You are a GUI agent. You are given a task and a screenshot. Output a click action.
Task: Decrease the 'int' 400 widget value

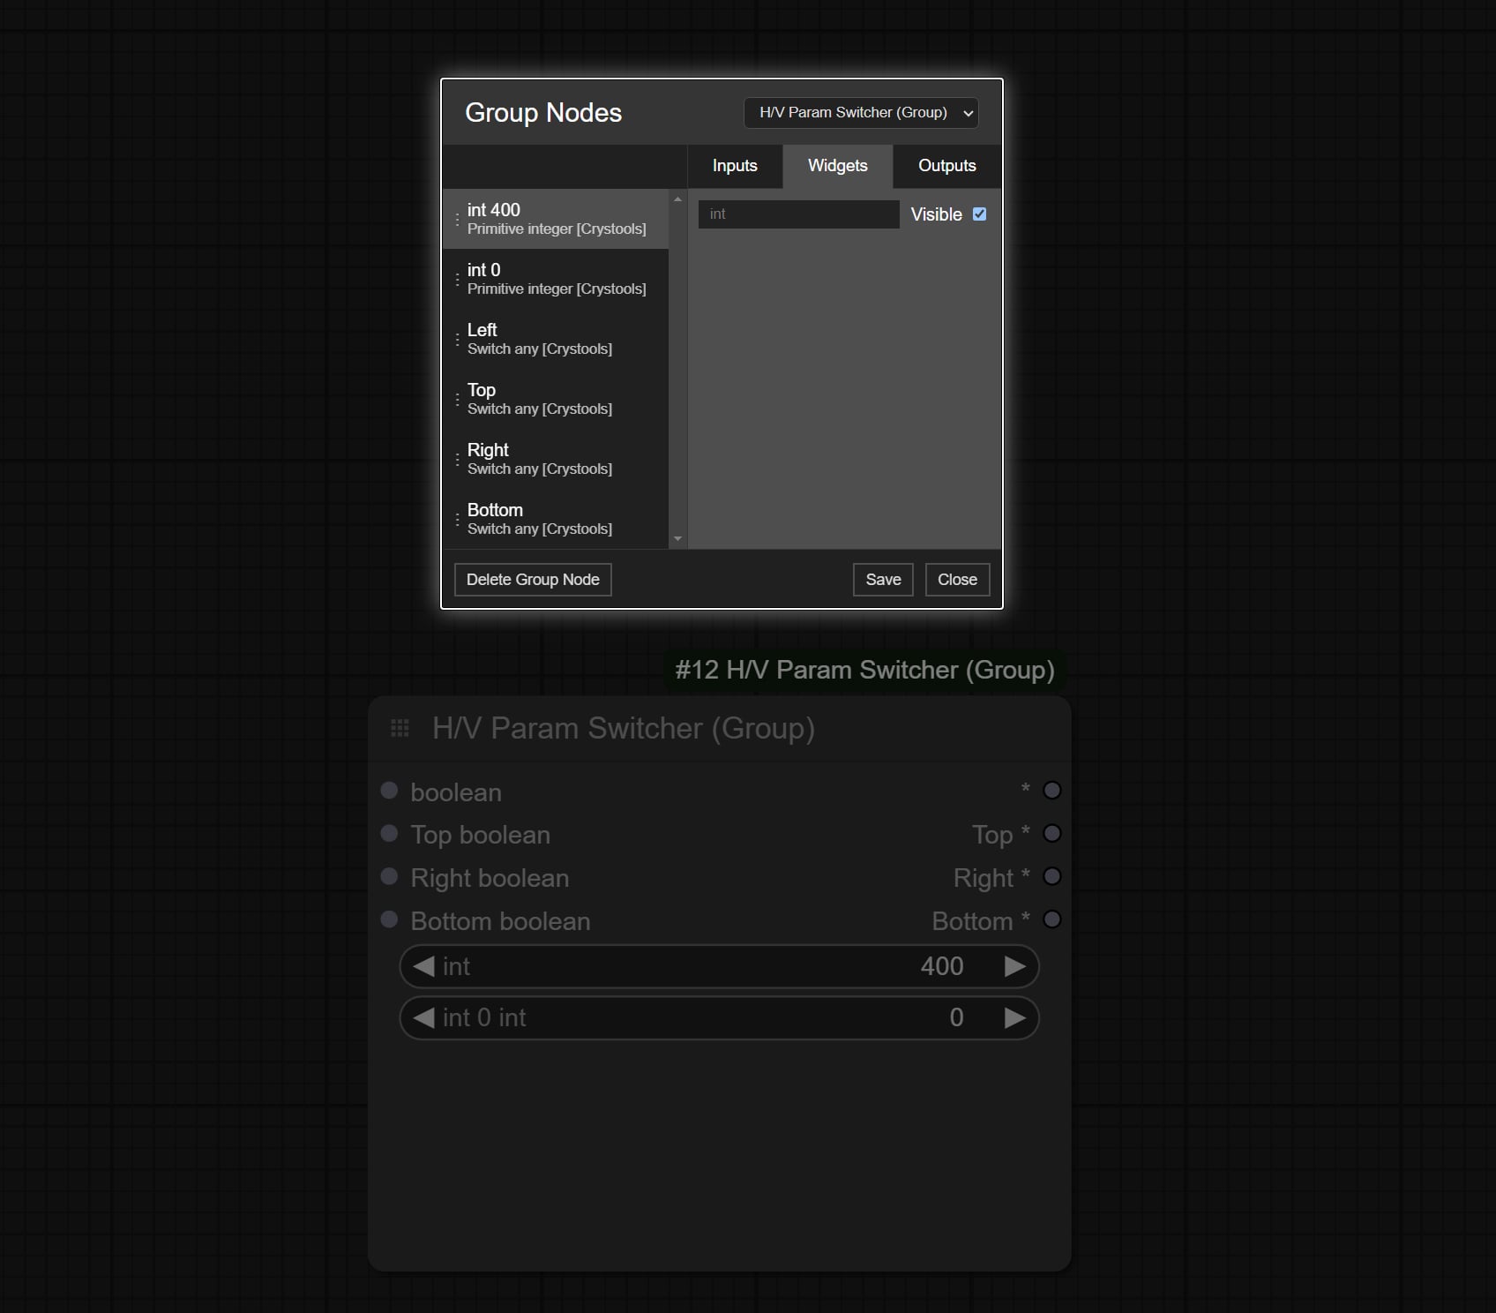click(x=423, y=966)
